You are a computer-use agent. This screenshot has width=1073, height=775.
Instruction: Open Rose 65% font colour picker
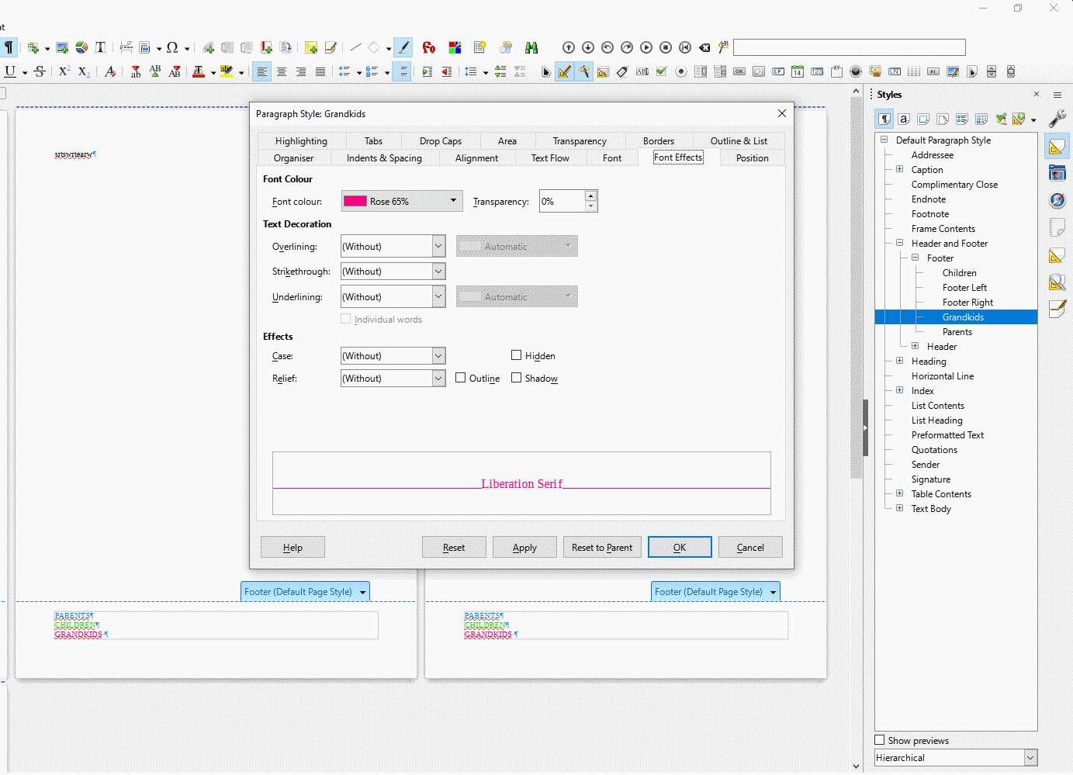coord(402,201)
